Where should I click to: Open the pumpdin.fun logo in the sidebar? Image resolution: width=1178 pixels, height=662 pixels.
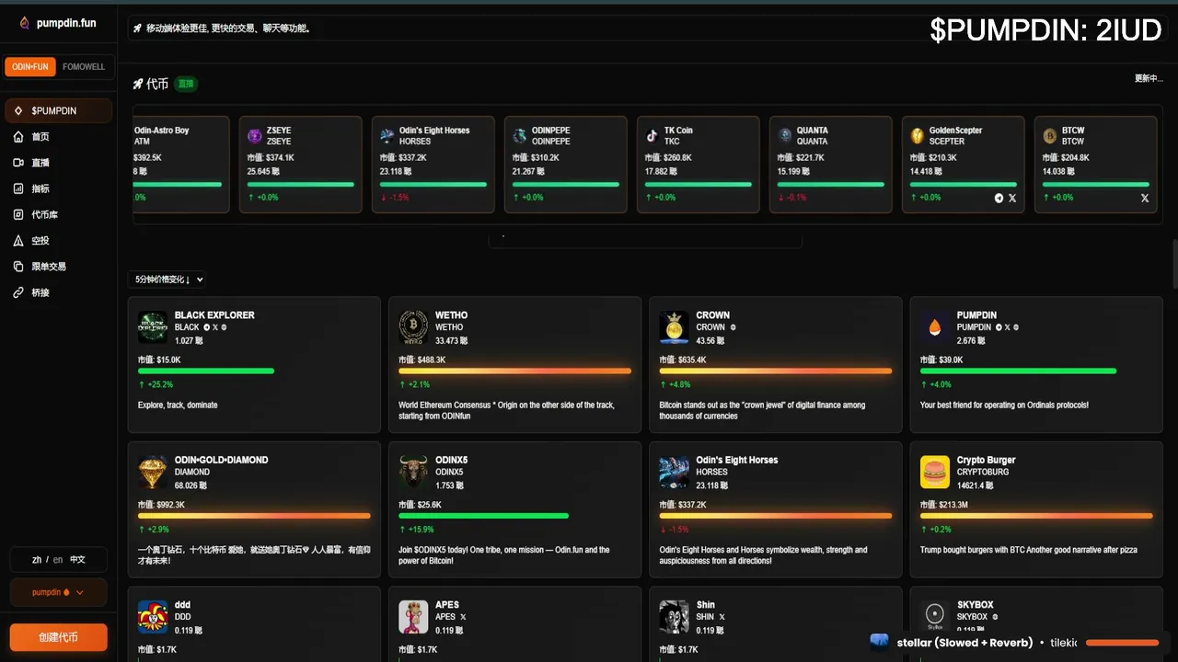(x=57, y=23)
